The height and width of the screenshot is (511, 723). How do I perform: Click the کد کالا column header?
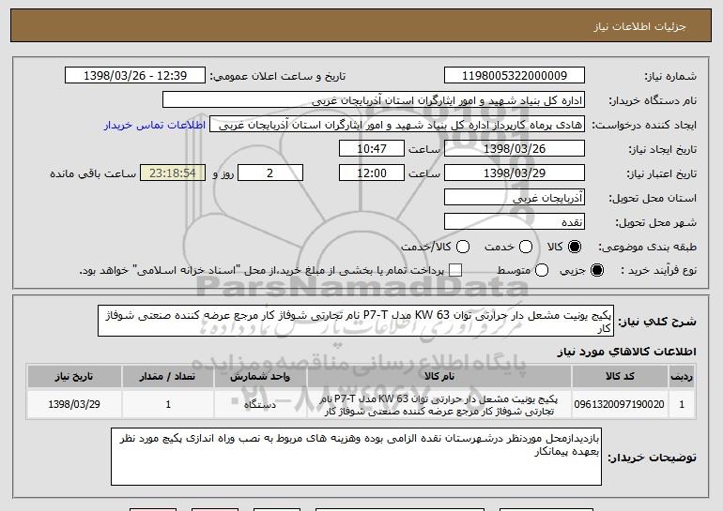[x=620, y=377]
